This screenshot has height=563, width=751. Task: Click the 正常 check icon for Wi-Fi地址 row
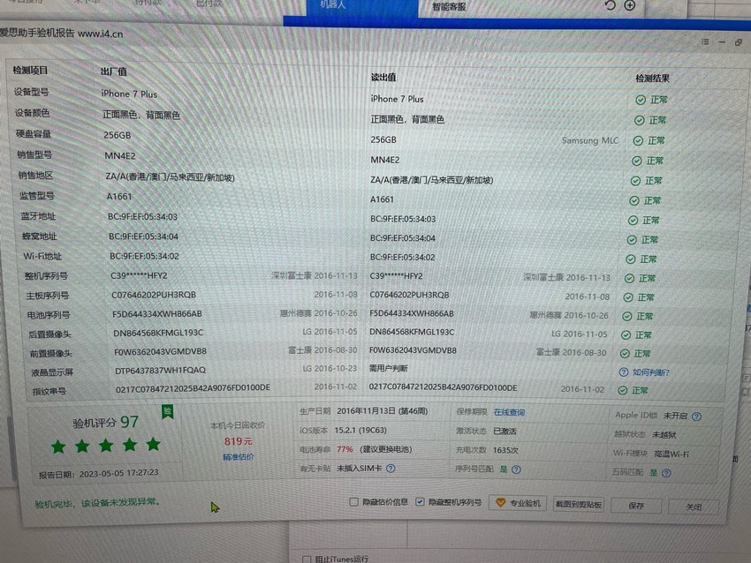click(630, 259)
